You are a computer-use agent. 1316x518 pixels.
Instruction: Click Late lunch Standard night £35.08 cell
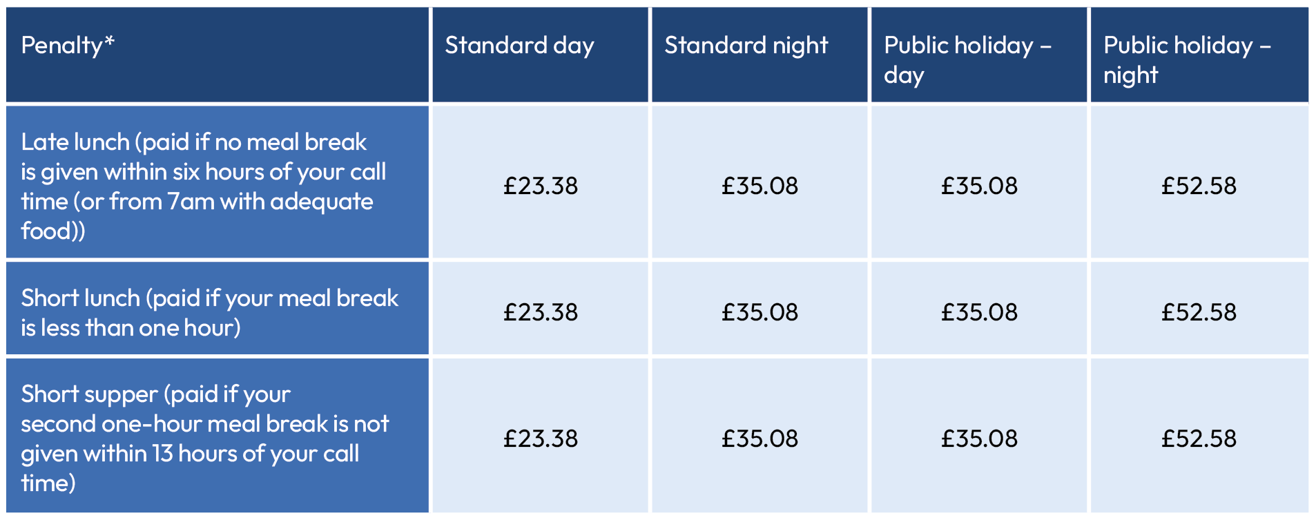tap(759, 186)
